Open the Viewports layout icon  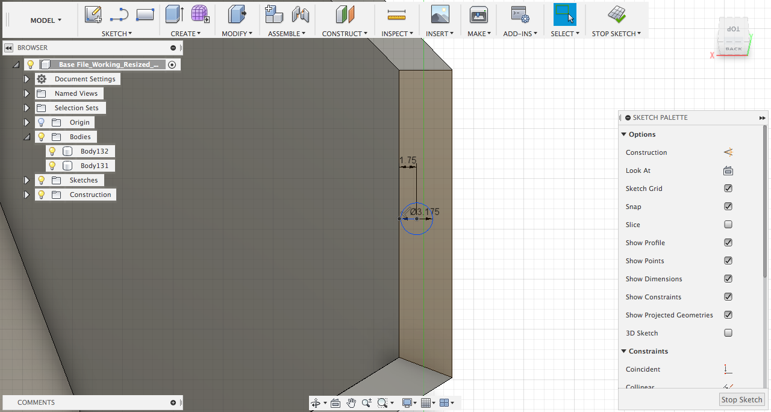click(445, 403)
